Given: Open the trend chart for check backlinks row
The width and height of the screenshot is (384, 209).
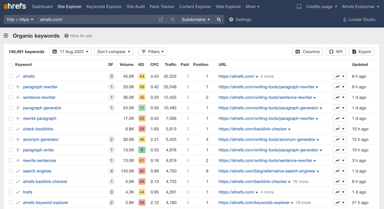Looking at the screenshot, I should coord(340,129).
